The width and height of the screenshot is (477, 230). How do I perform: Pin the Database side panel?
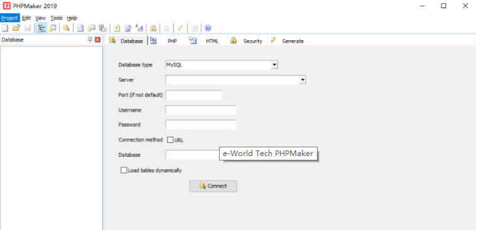90,39
